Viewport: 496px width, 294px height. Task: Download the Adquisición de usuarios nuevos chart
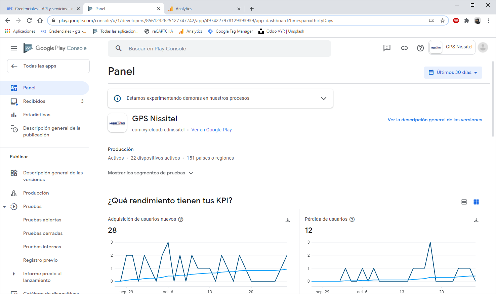(x=288, y=220)
